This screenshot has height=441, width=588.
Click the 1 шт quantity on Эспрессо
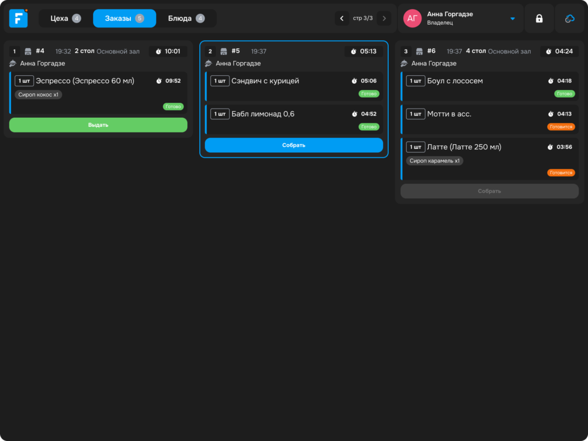24,81
